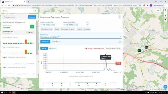Screen dimensions: 168x94
Task: Close the URUS Ecomon tab
Action: pyautogui.click(x=24, y=2)
